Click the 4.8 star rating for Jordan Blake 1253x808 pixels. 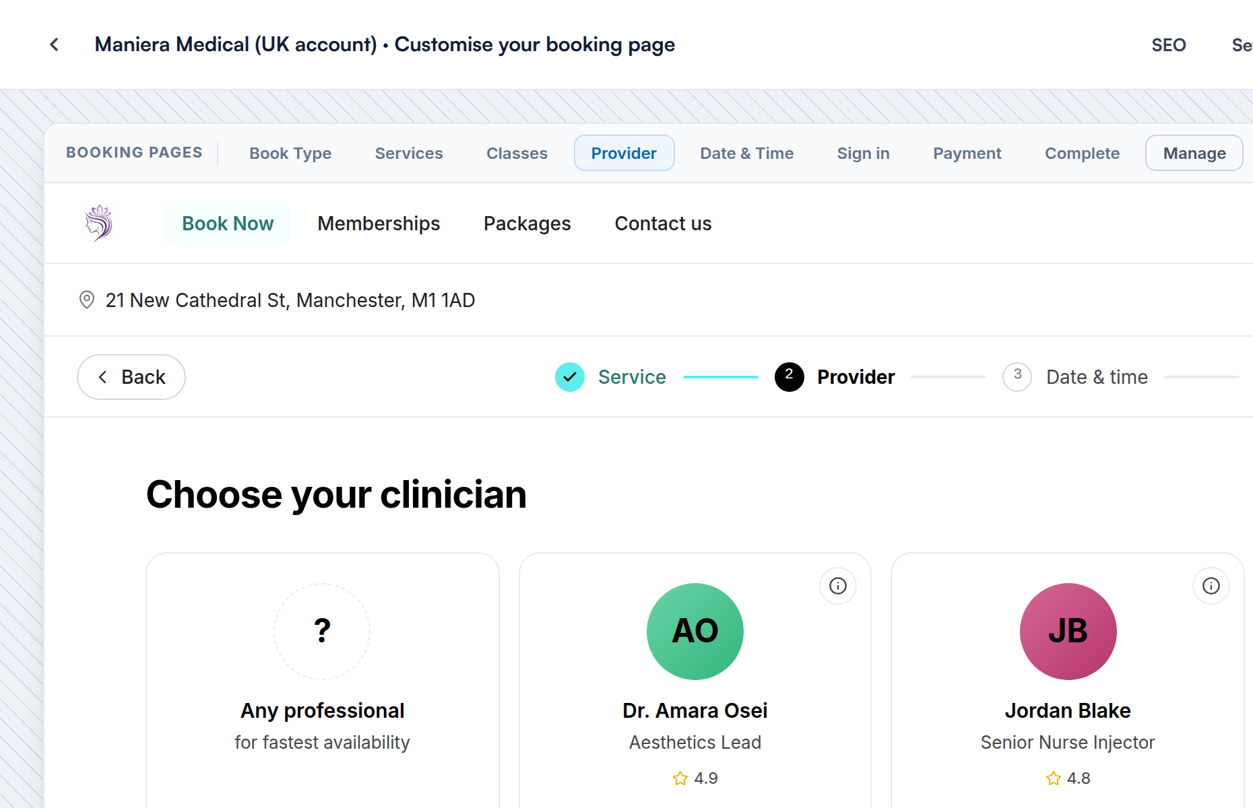tap(1068, 778)
